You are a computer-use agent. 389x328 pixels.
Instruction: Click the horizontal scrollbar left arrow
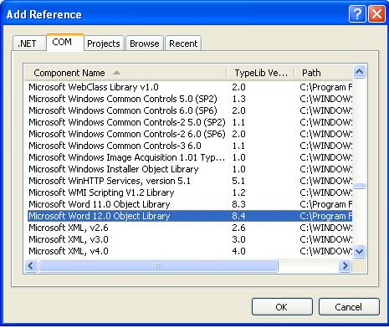tap(31, 265)
